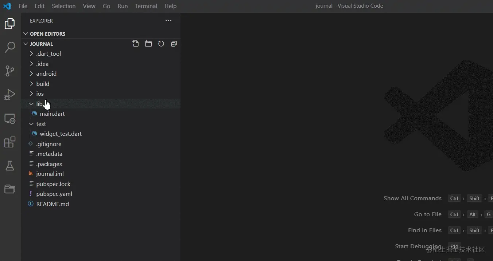Expand the android folder

pos(101,74)
